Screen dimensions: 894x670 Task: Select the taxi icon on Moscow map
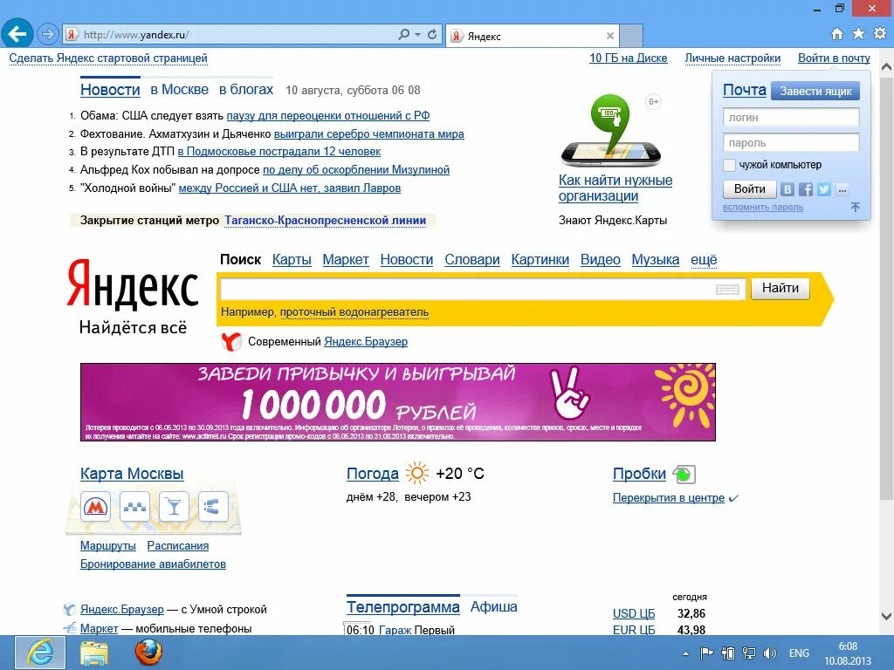click(x=134, y=506)
